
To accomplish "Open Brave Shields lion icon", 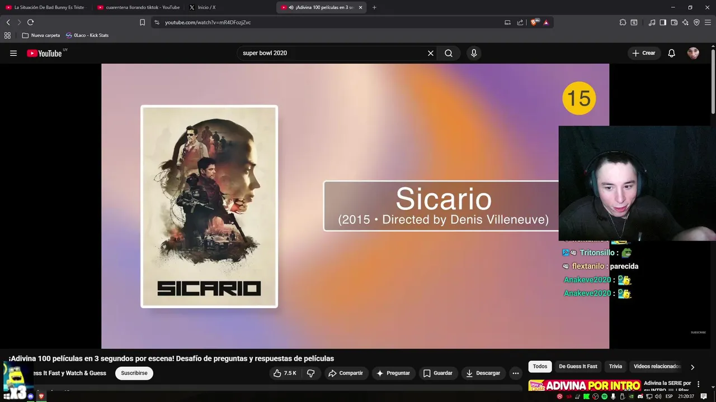I will pos(534,22).
